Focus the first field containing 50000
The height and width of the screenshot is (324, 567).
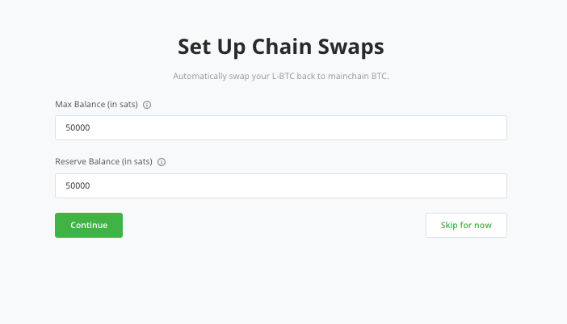(x=280, y=127)
